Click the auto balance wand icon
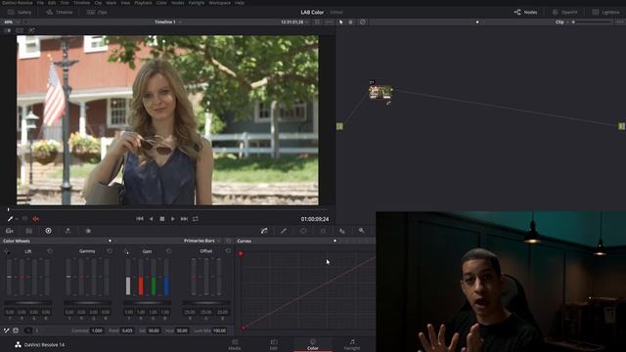This screenshot has width=626, height=352. [x=7, y=330]
